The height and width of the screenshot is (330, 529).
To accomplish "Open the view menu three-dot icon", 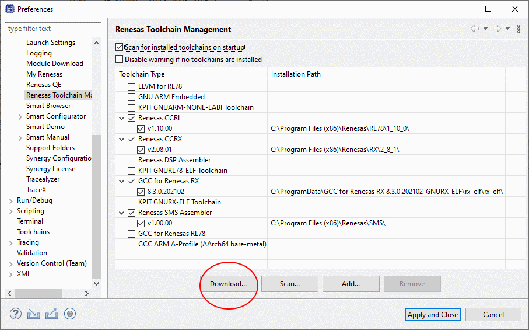I will [x=519, y=29].
